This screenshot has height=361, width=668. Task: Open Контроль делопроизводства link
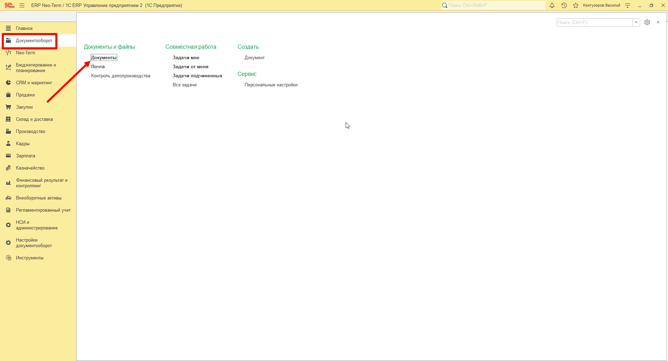click(121, 76)
